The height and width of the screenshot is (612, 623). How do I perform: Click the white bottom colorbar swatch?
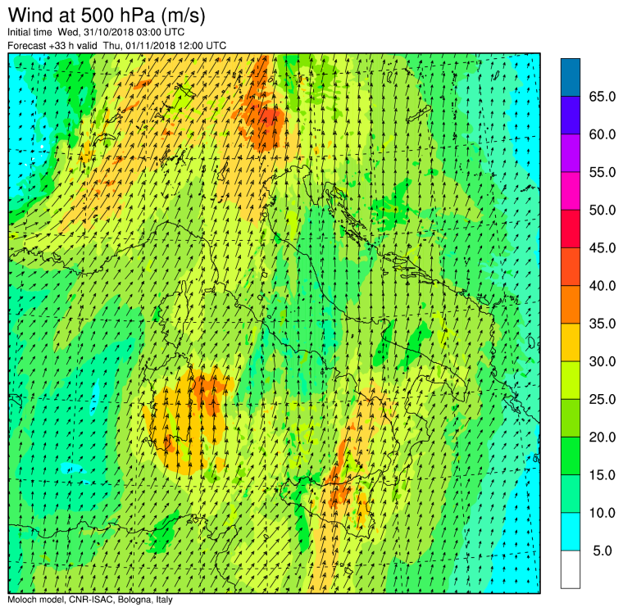point(571,569)
